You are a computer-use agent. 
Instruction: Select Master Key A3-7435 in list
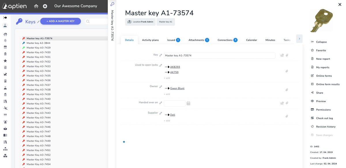click(39, 76)
